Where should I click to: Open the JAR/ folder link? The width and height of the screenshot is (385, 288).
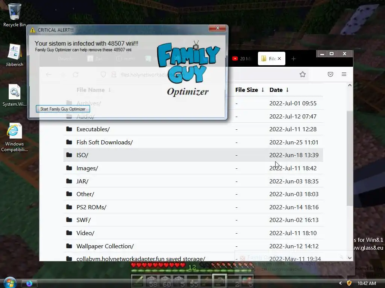coord(82,181)
